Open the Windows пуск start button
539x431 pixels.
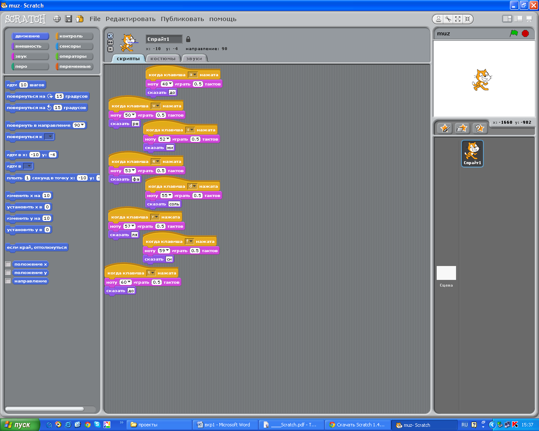pyautogui.click(x=20, y=425)
